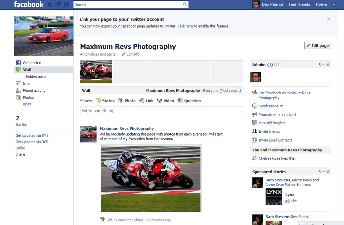Click the Invite Email Contacts link
The width and height of the screenshot is (344, 225).
(275, 140)
